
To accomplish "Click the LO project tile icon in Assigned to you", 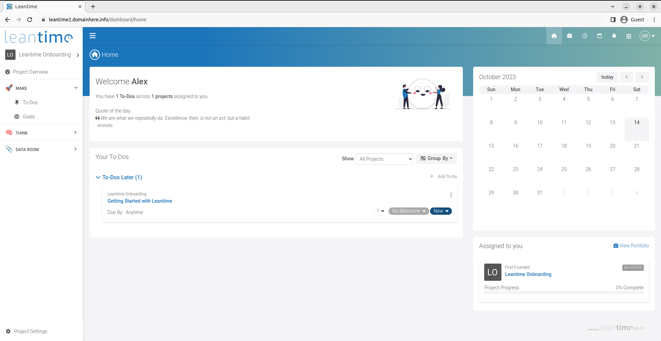I will coord(492,272).
